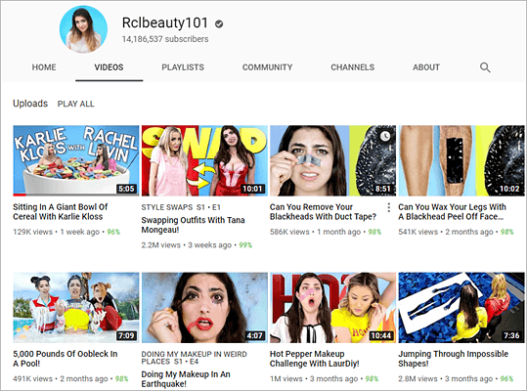The width and height of the screenshot is (527, 391).
Task: Open 'Swapping Outfits With Tana Mongeau!' title
Action: click(193, 225)
